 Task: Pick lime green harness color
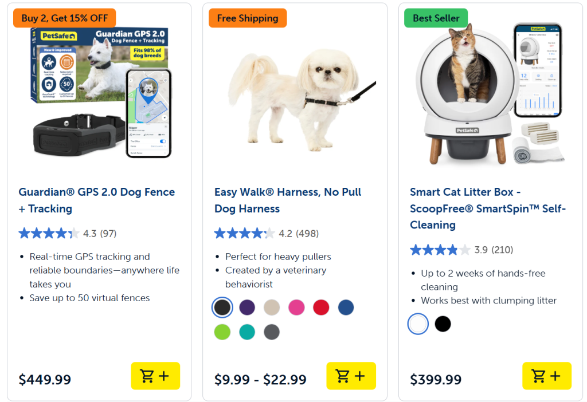tap(222, 332)
